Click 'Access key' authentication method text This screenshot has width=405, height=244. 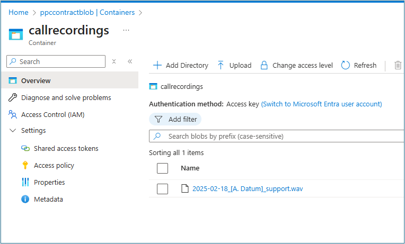[x=243, y=104]
